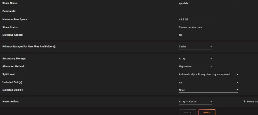Open the Split Level dropdown

[208, 74]
